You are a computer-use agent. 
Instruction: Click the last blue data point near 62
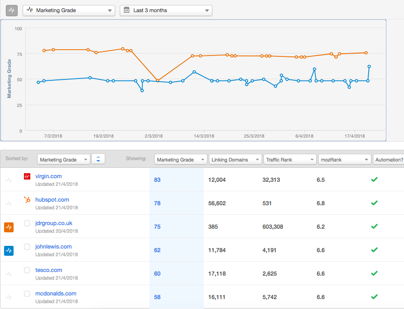pyautogui.click(x=369, y=66)
